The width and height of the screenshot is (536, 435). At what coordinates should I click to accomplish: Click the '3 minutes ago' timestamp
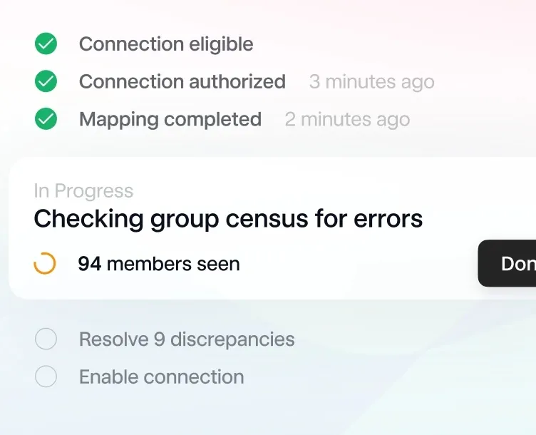371,82
